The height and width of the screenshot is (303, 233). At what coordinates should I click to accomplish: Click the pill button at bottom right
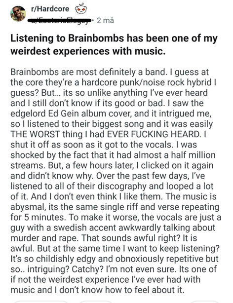point(205,302)
